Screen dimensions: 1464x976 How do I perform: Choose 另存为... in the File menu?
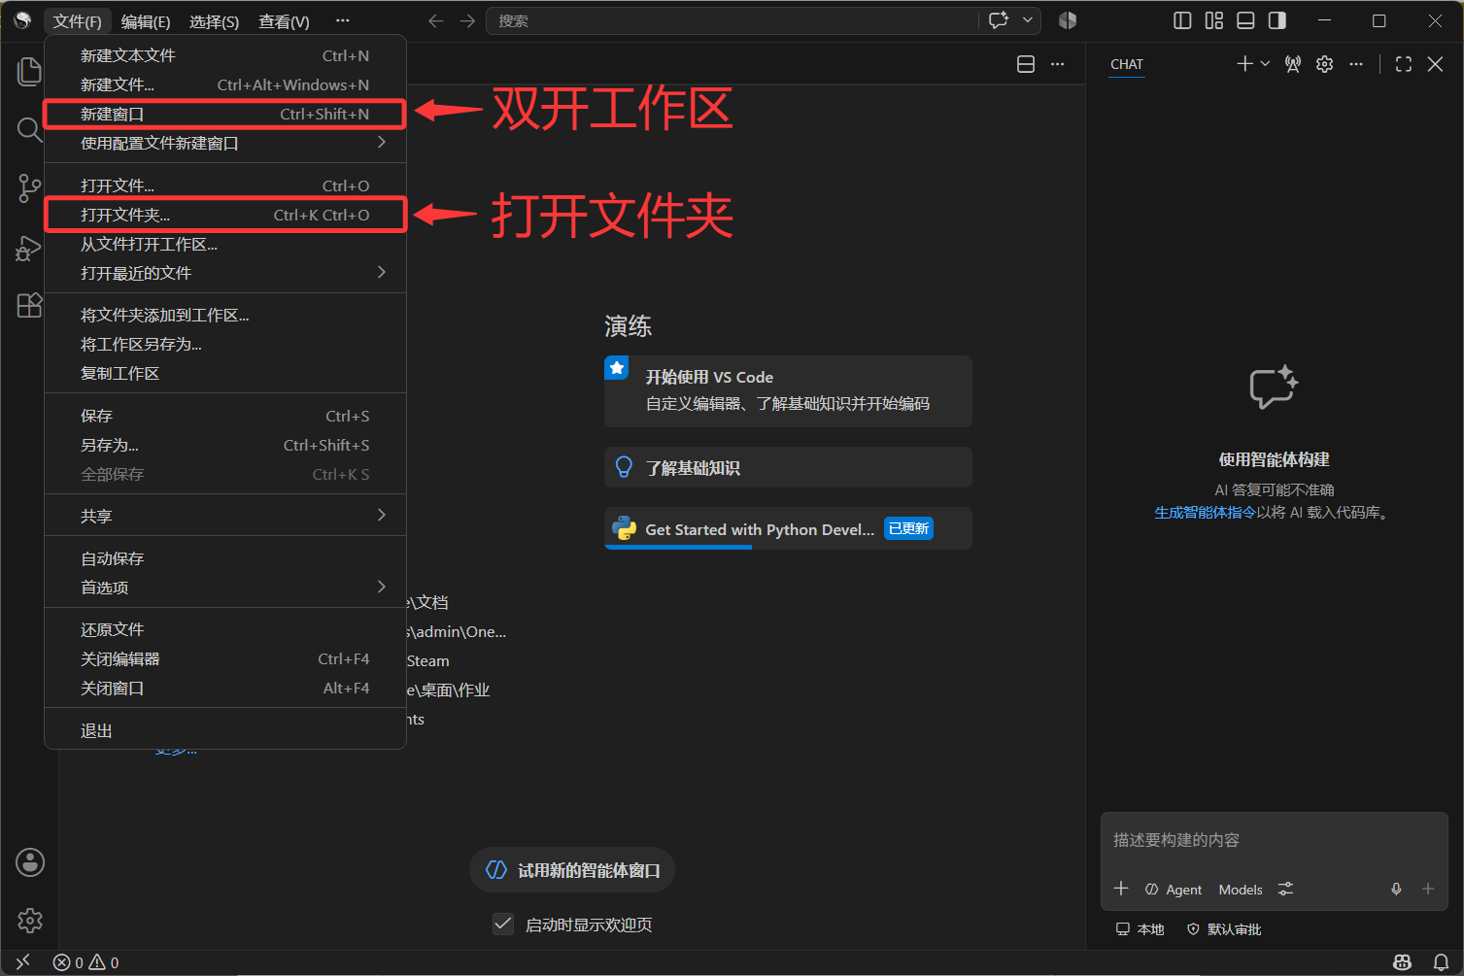[x=225, y=445]
